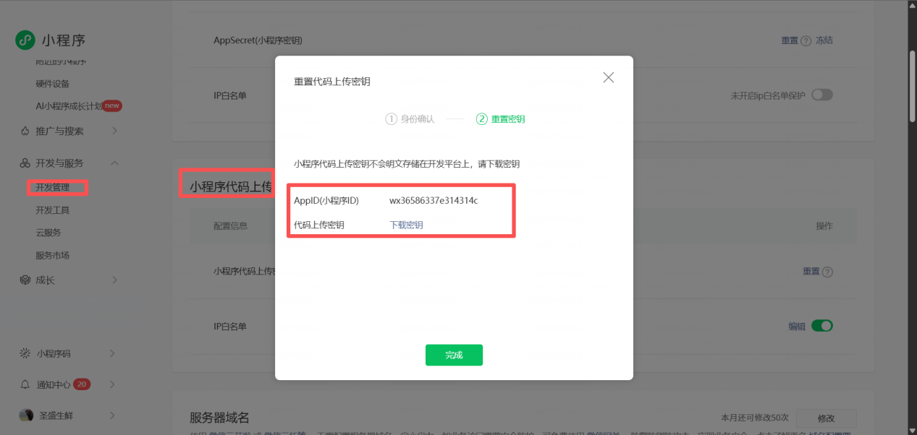The height and width of the screenshot is (435, 917).
Task: Select 云服务 from the sidebar menu
Action: (48, 233)
